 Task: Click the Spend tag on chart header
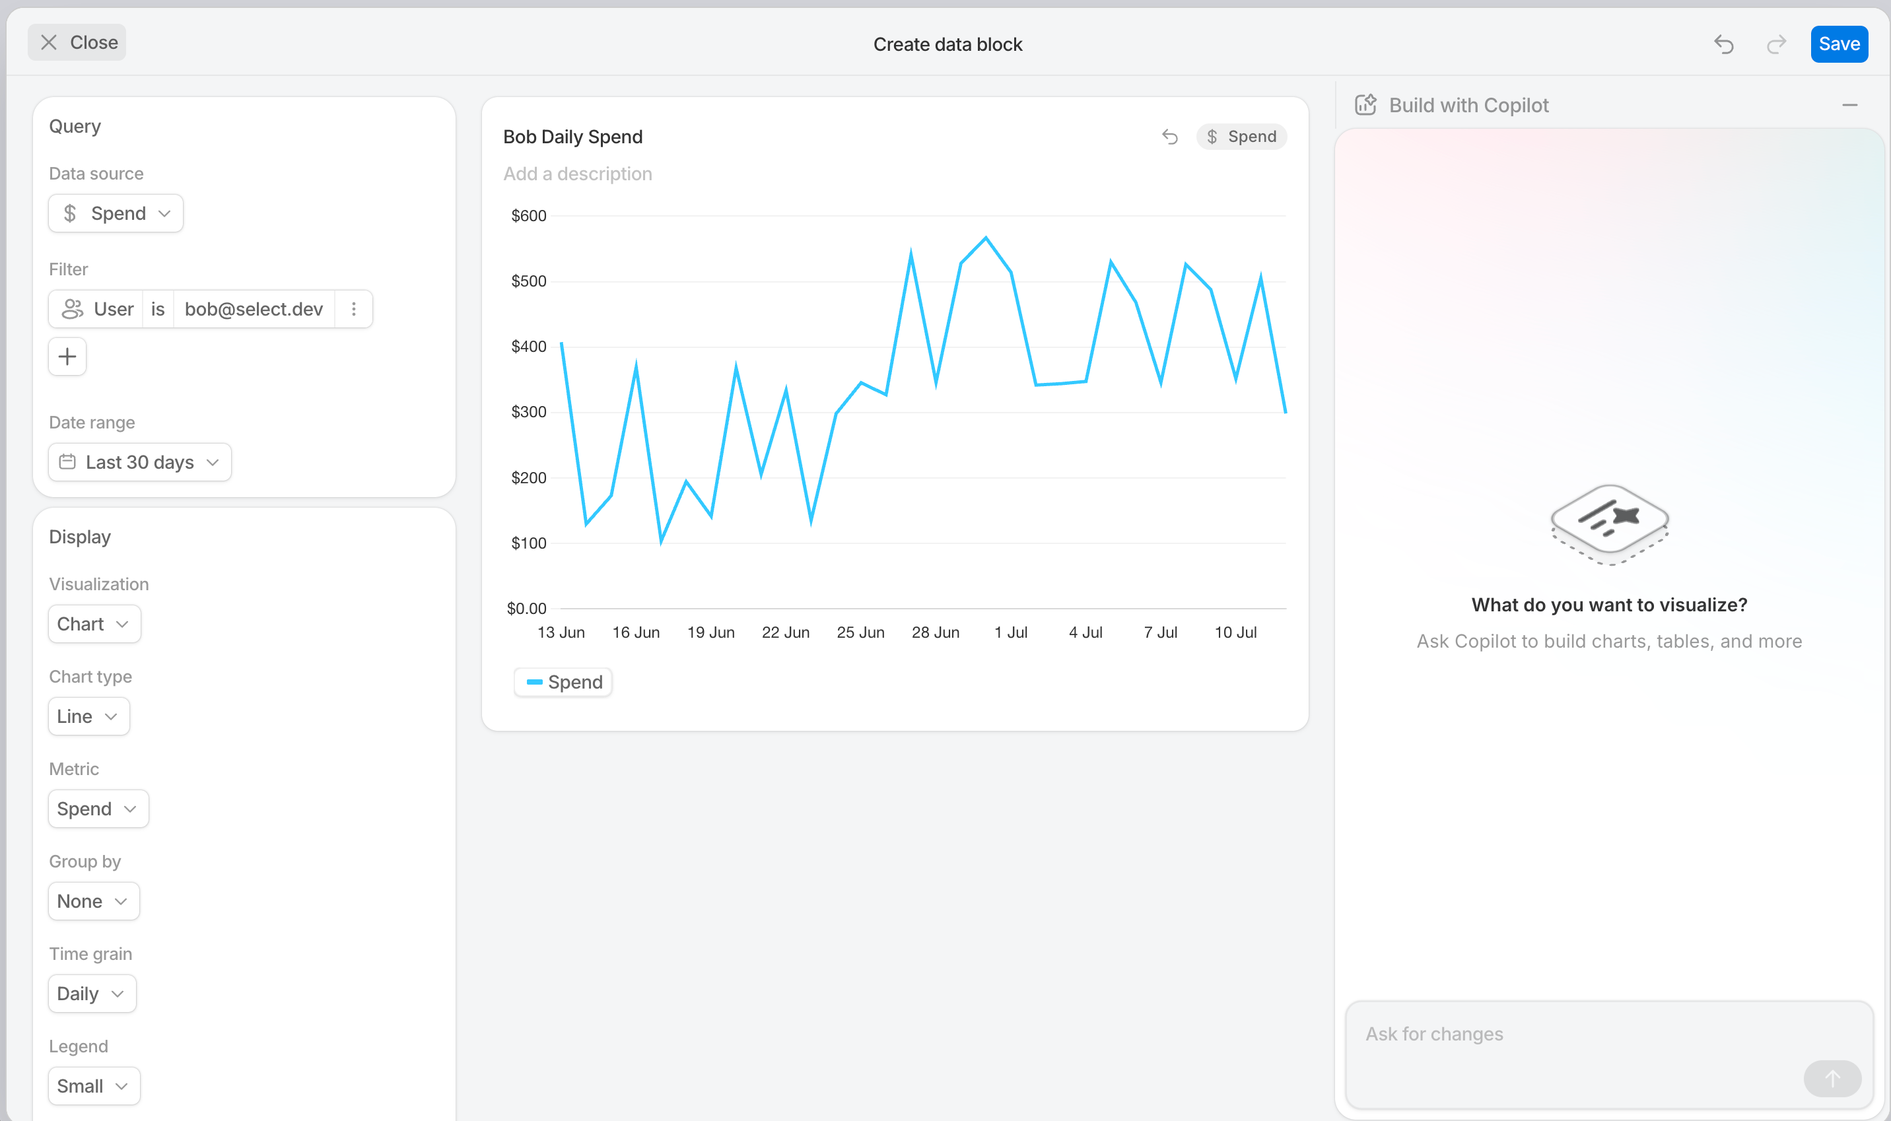pyautogui.click(x=1241, y=137)
